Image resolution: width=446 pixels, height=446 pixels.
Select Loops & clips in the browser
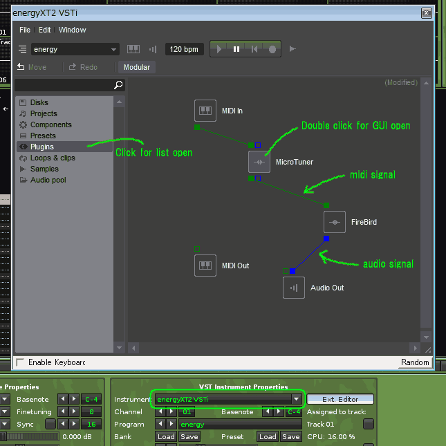click(x=64, y=158)
